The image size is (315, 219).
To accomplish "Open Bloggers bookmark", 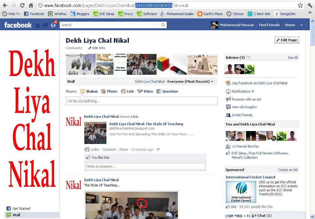I will click(80, 14).
